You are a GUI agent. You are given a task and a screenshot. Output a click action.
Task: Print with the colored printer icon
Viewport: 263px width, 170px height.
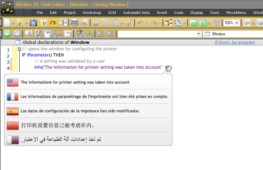tap(75, 23)
